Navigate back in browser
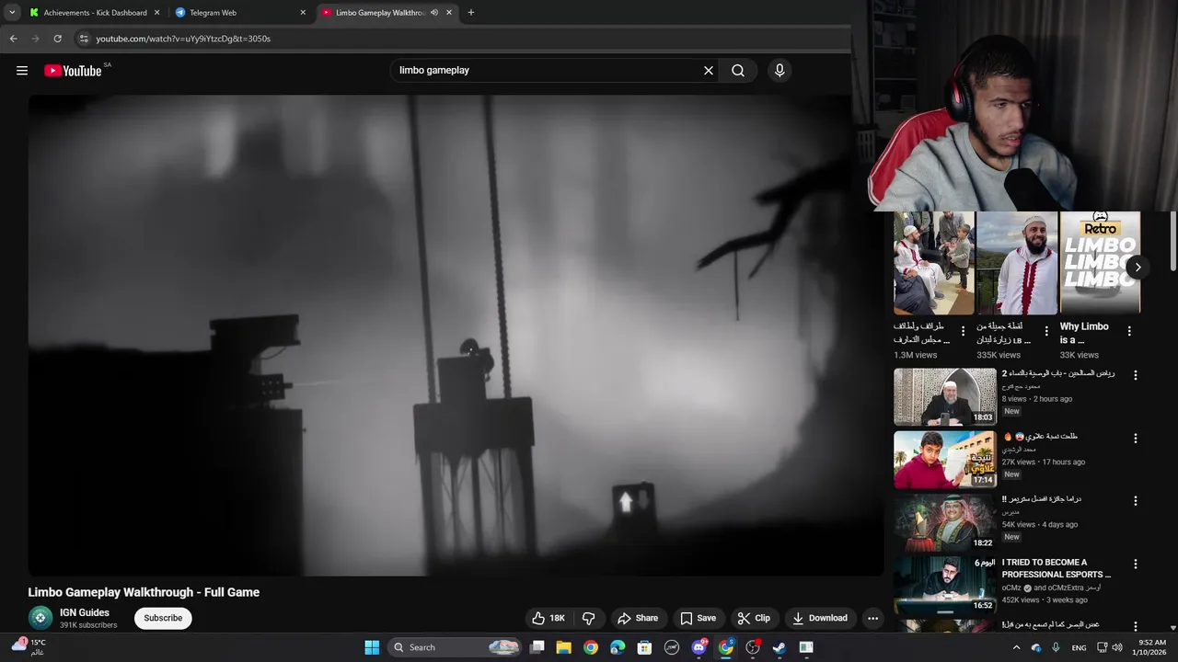The width and height of the screenshot is (1178, 662). click(13, 39)
